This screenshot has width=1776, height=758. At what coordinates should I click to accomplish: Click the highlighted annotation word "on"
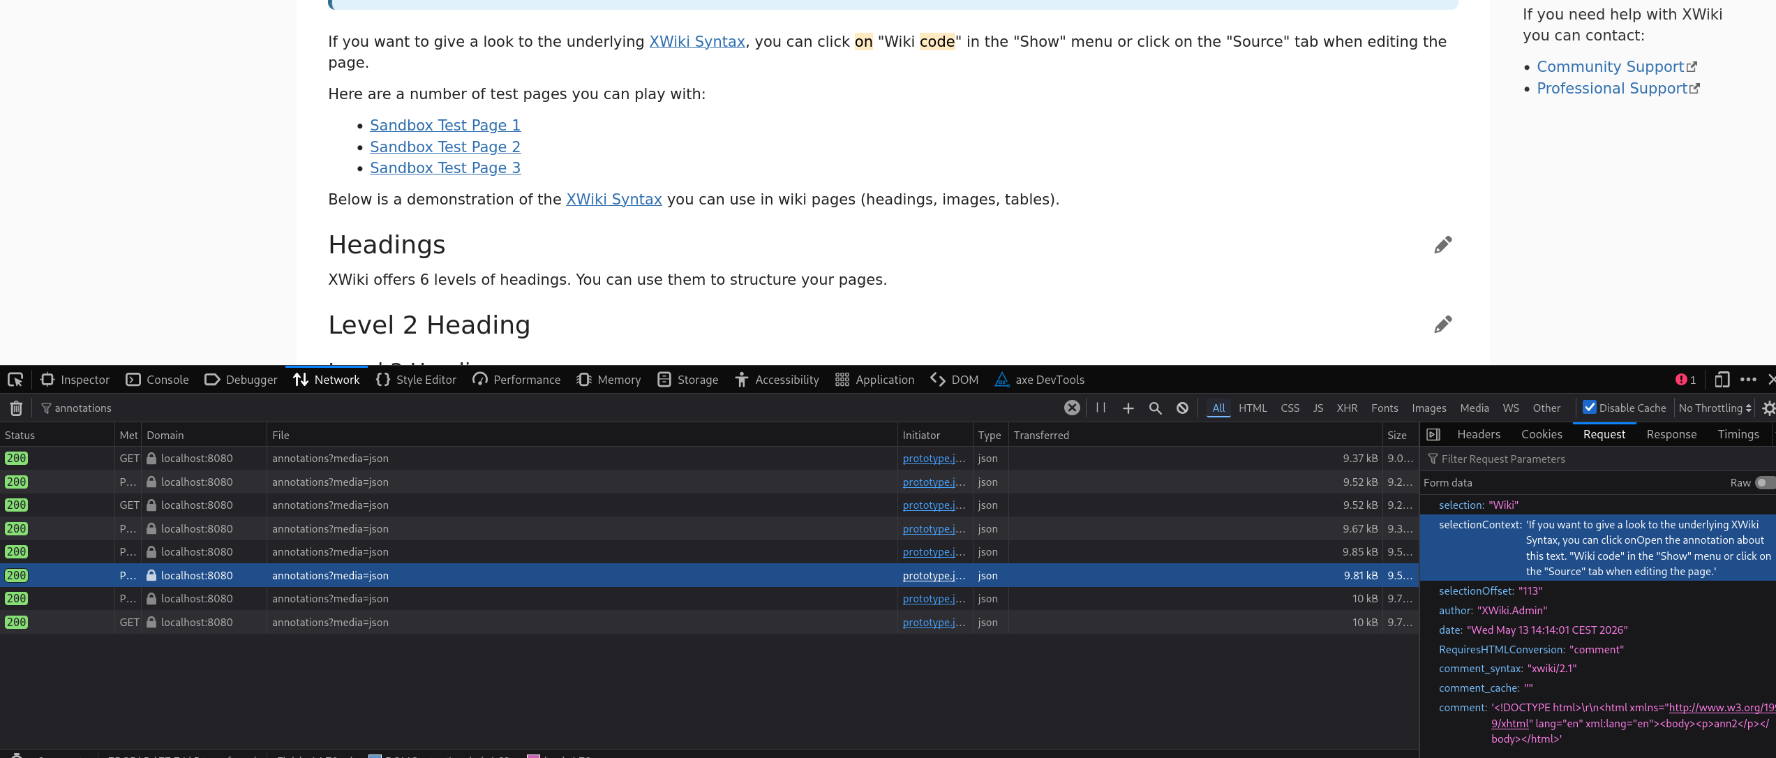click(x=864, y=41)
